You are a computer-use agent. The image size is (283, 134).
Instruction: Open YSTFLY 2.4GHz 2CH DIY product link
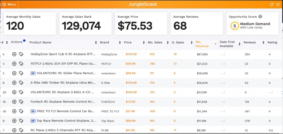63,64
